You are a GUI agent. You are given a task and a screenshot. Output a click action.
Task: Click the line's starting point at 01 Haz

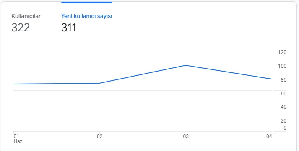coord(14,84)
